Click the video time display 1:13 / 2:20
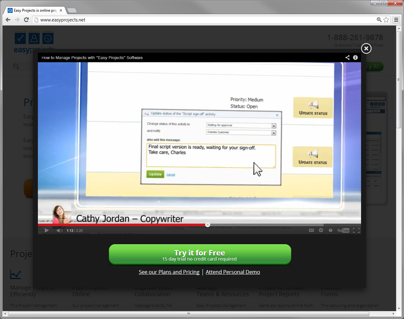Screen dimensions: 404x319 point(74,231)
